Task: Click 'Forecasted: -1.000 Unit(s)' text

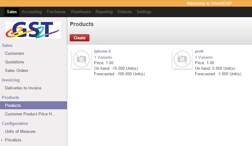Action: [218, 74]
